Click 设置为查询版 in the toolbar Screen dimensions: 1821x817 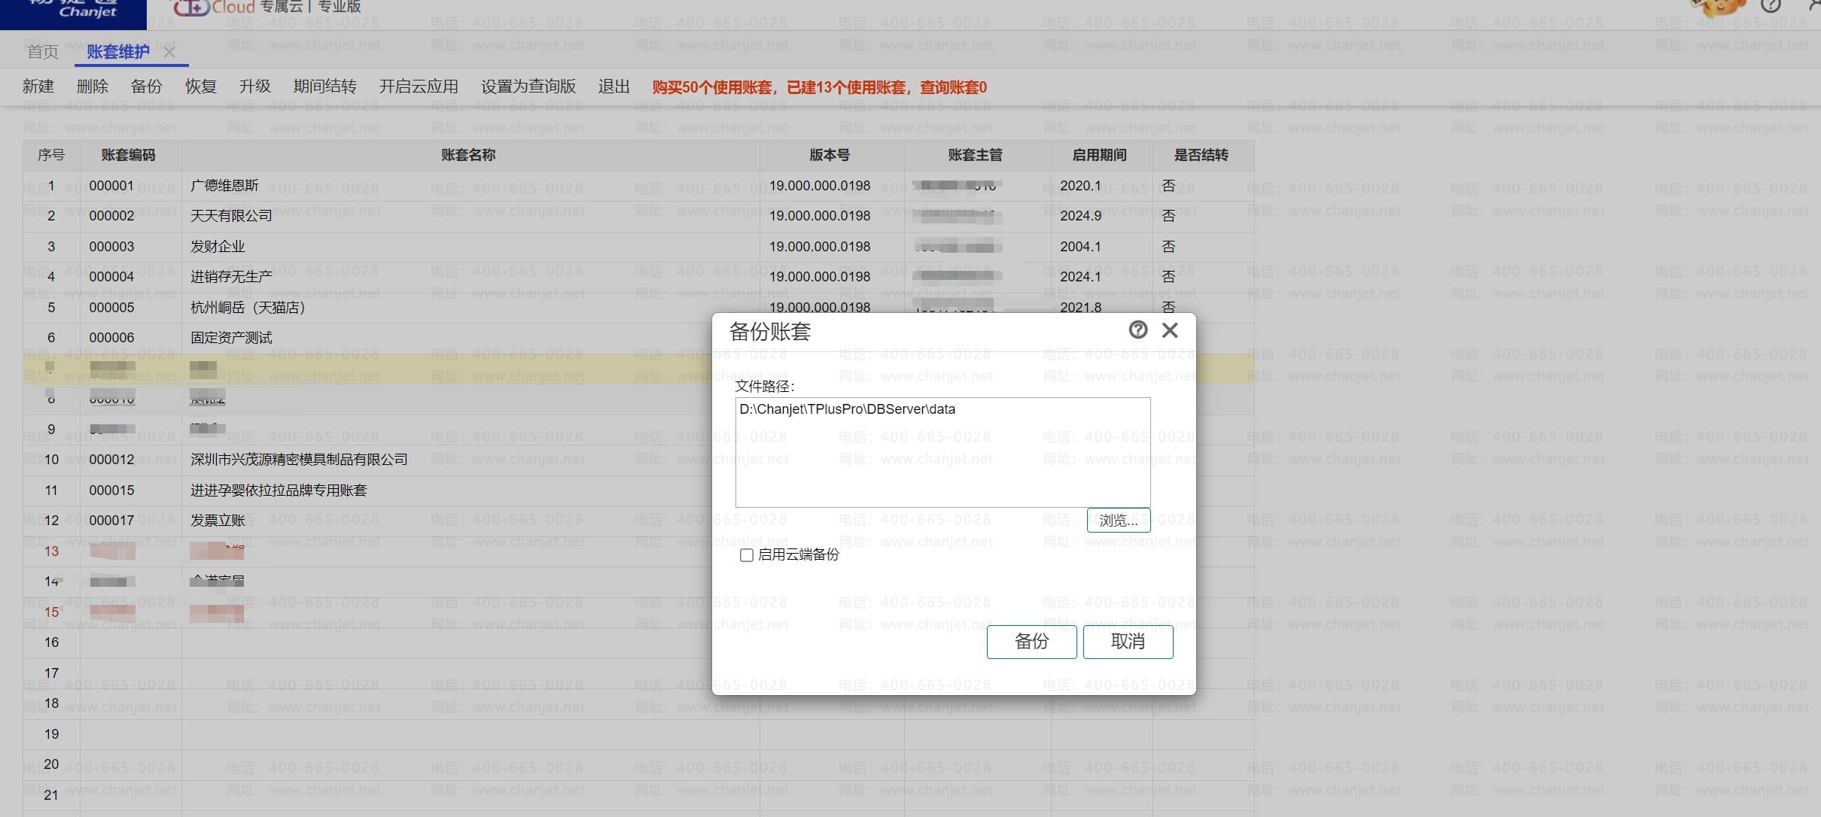pyautogui.click(x=528, y=87)
